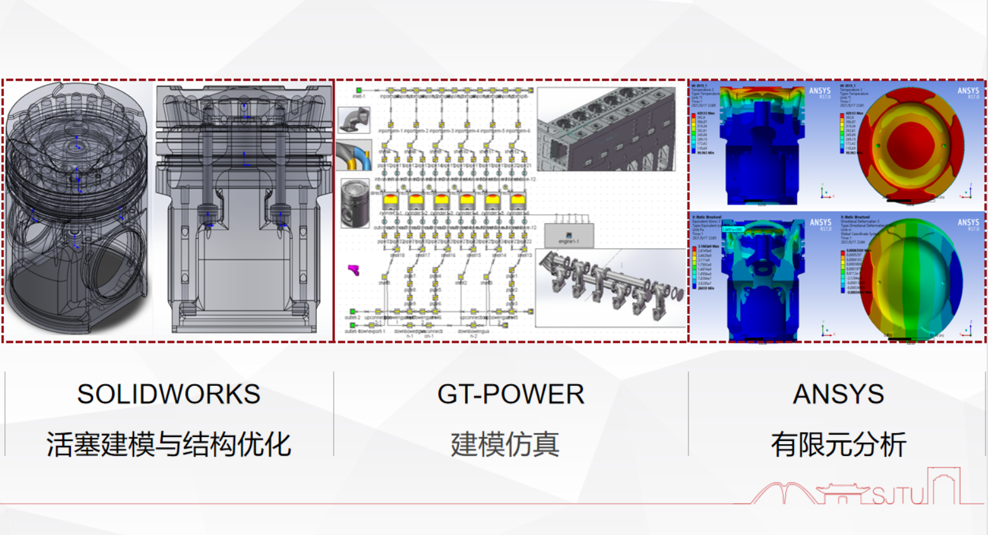Click the green outlet-2 node

352,311
